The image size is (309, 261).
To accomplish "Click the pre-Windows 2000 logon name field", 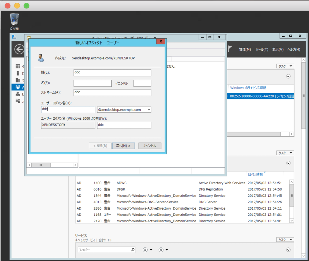I will click(124, 125).
